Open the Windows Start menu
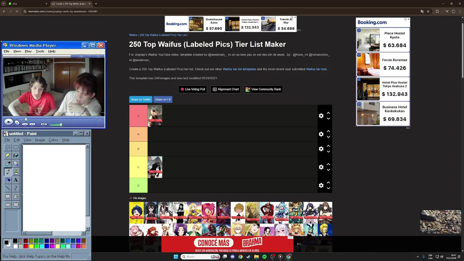This screenshot has width=464, height=261. (x=176, y=257)
